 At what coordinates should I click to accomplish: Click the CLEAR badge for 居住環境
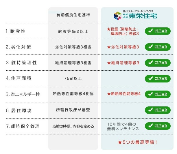pos(158,110)
